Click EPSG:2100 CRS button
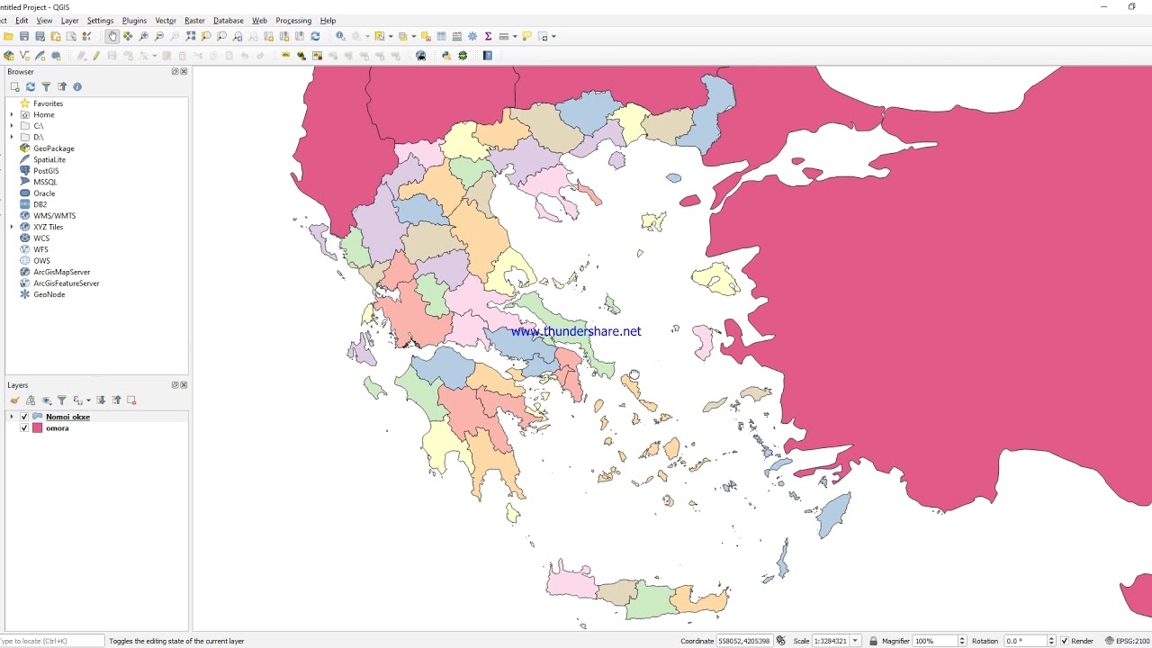Screen dimensions: 1152x648 [1127, 641]
